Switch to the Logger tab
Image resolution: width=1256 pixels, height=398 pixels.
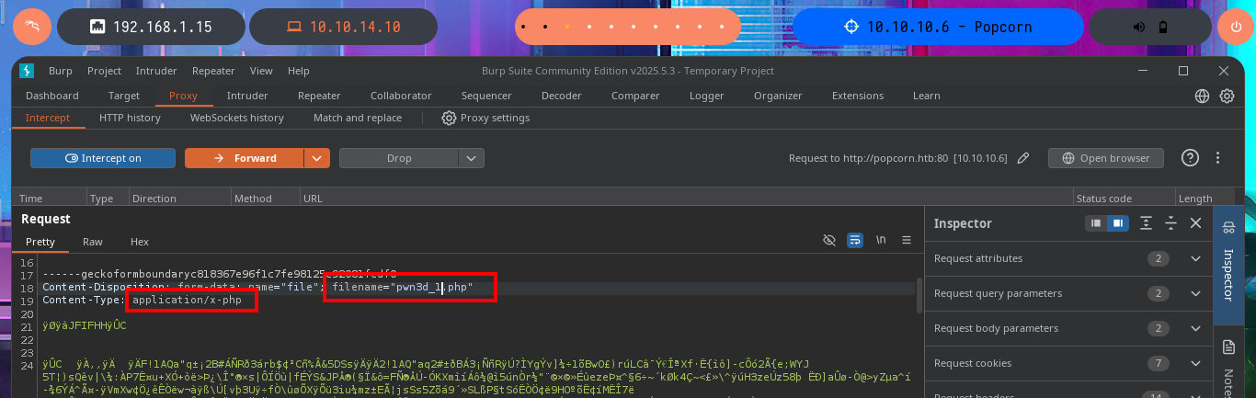coord(706,96)
